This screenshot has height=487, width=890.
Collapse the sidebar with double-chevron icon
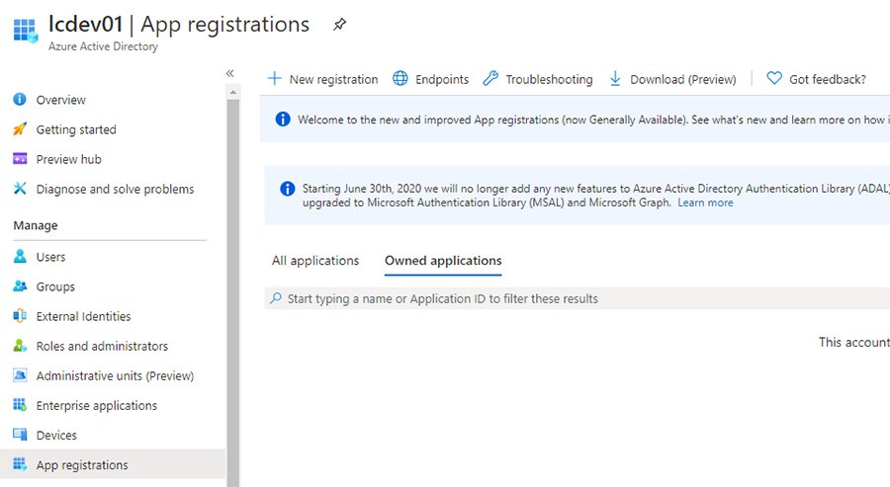pyautogui.click(x=229, y=73)
